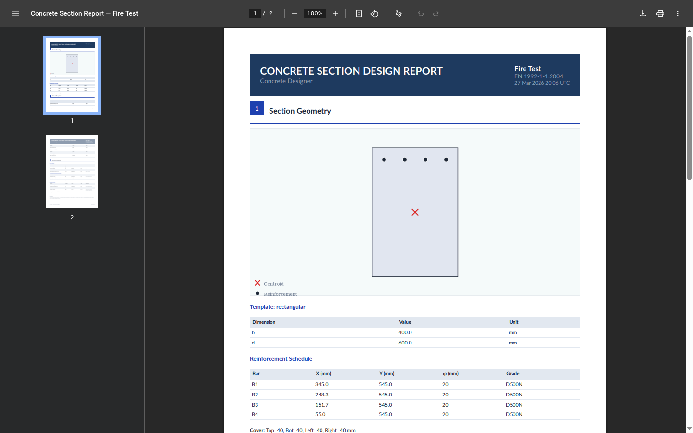Click the 'Concrete Designer' subtitle
This screenshot has height=433, width=693.
pos(286,81)
